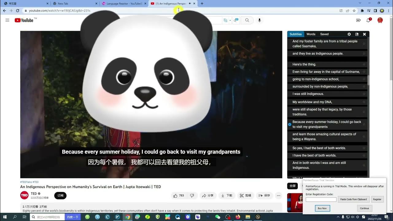Screen dimensions: 393x221
Task: Switch to the Words tab
Action: [x=311, y=34]
